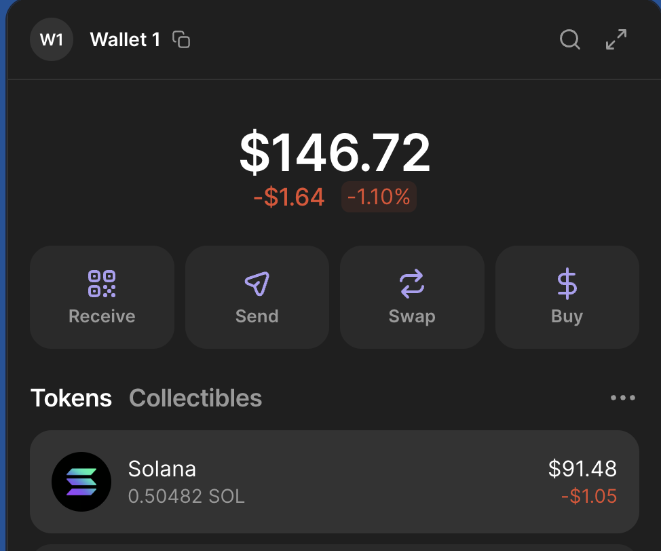Click the Send button label
Viewport: 661px width, 551px height.
[x=257, y=316]
